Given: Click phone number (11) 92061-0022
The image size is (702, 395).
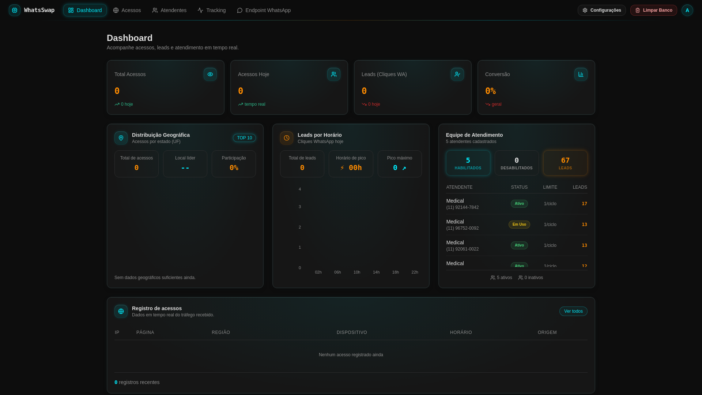Looking at the screenshot, I should (463, 249).
